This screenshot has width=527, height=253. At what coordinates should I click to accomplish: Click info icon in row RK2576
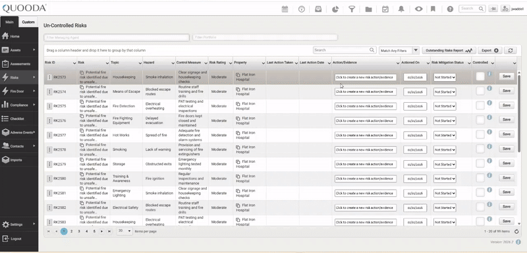(x=489, y=117)
